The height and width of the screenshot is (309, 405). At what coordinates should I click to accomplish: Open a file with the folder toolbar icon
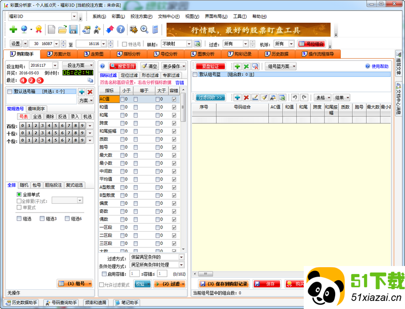[x=62, y=29]
